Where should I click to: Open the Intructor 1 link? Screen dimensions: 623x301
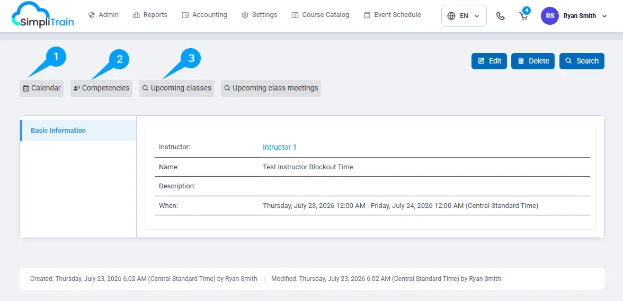(280, 147)
